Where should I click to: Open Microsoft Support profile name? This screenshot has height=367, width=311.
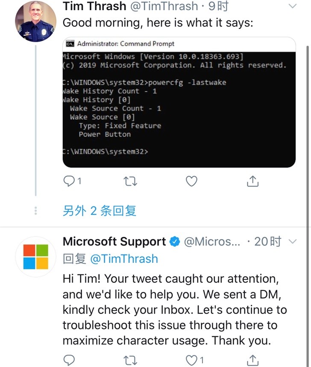coord(114,242)
